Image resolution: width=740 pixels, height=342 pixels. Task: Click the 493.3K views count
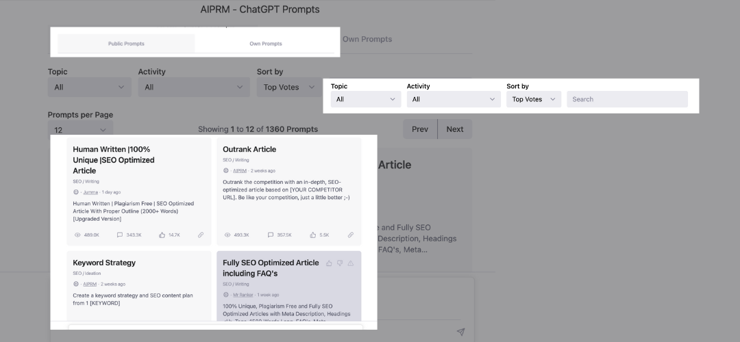click(x=242, y=235)
